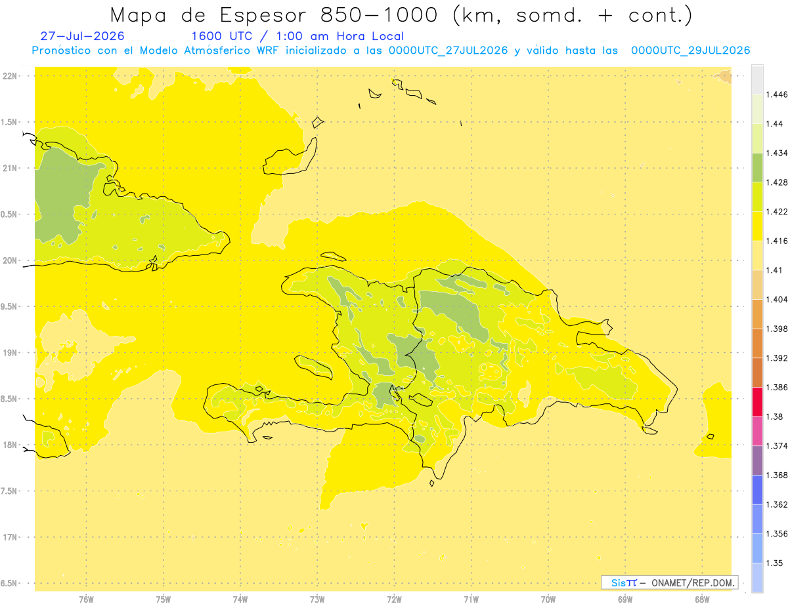This screenshot has height=608, width=788.
Task: Click the legend value '1.41'
Action: tap(775, 270)
